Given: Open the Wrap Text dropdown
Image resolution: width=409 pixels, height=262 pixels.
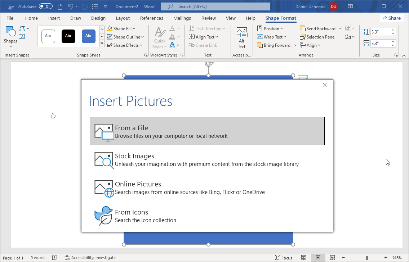Looking at the screenshot, I should pos(285,37).
